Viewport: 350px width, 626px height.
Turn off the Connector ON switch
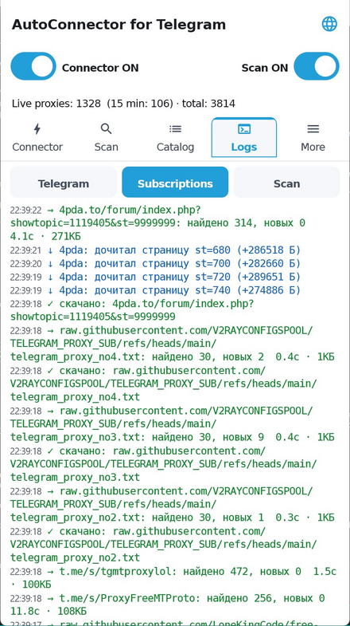(x=33, y=66)
